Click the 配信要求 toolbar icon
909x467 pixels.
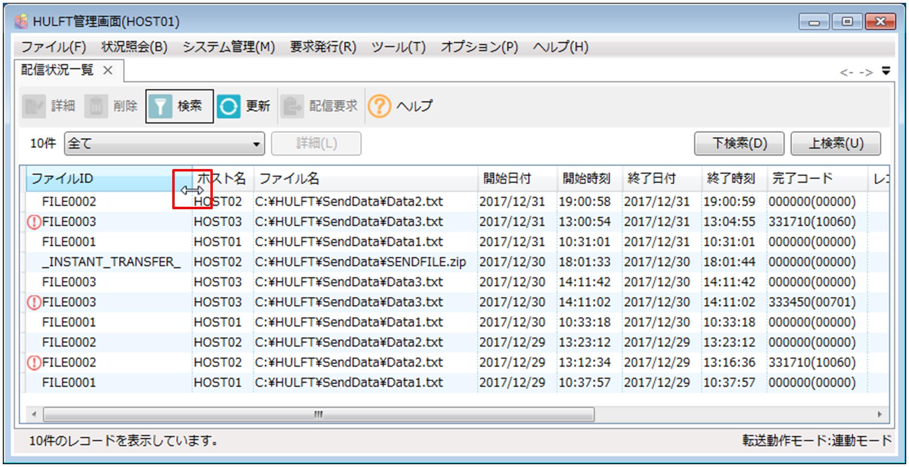[292, 106]
